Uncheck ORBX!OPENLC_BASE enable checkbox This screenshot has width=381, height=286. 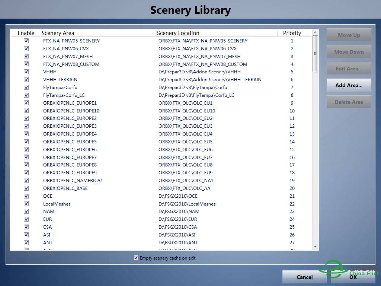(x=26, y=188)
